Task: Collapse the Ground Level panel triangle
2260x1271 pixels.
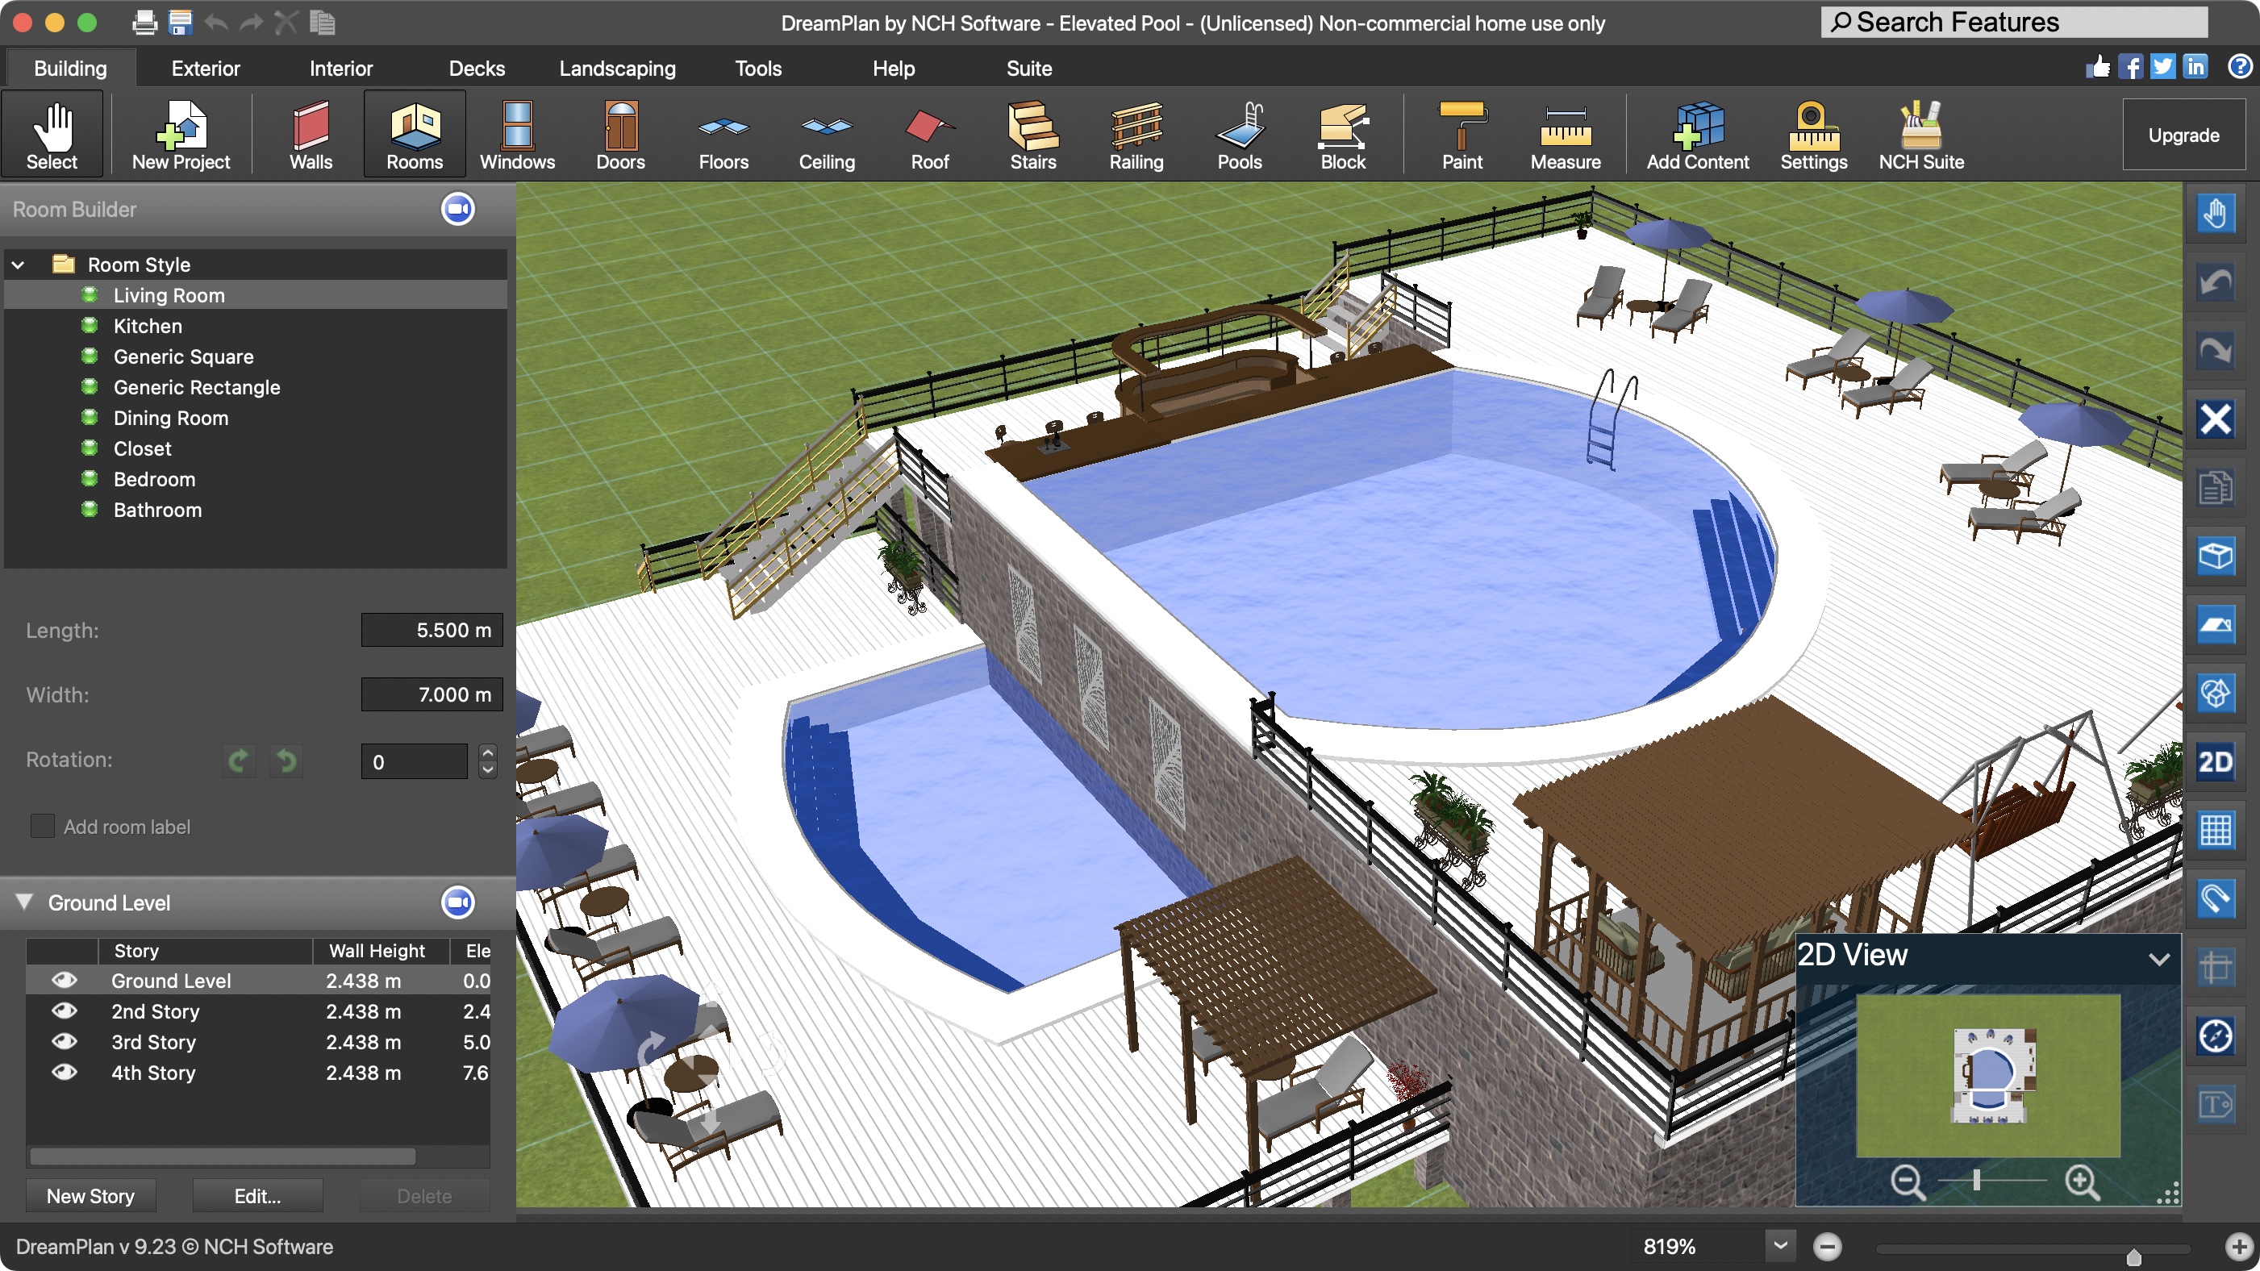Action: (24, 902)
